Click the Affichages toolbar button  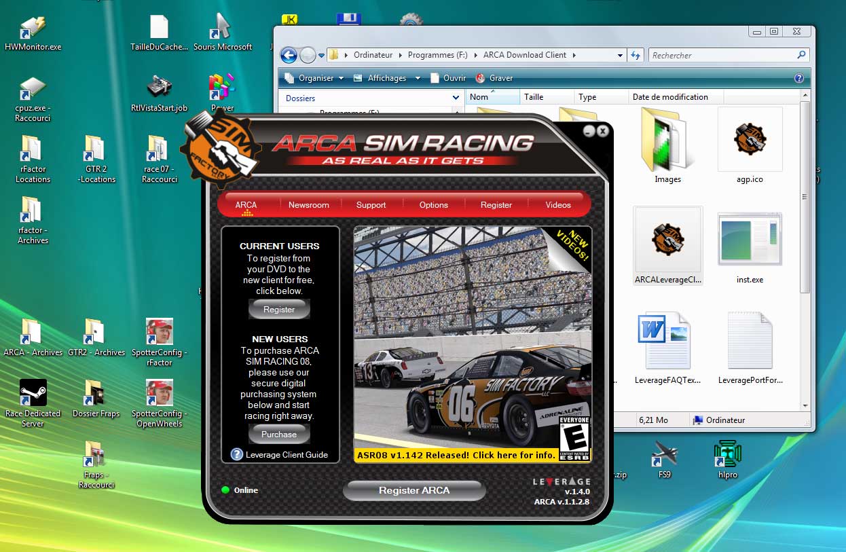tap(380, 78)
